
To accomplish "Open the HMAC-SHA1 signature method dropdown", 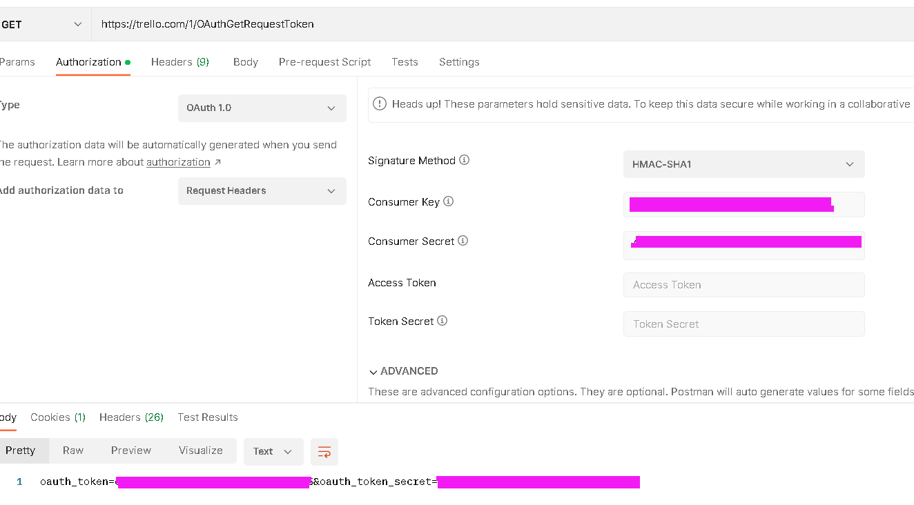I will (744, 164).
